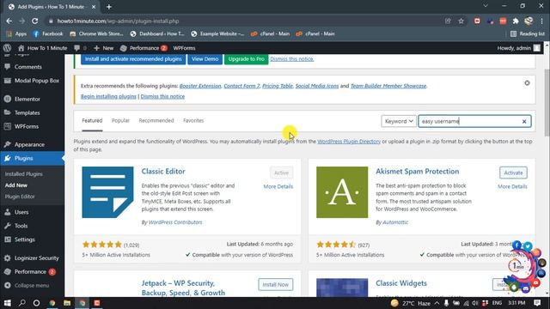
Task: Click Begin installing plugins link
Action: pyautogui.click(x=108, y=96)
